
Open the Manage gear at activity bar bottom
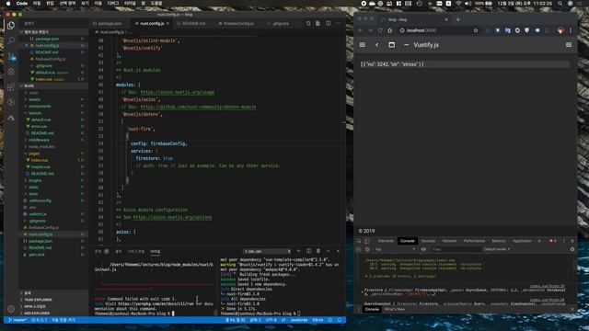pos(11,309)
